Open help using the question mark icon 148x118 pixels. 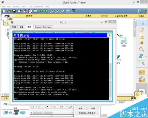click(144, 11)
